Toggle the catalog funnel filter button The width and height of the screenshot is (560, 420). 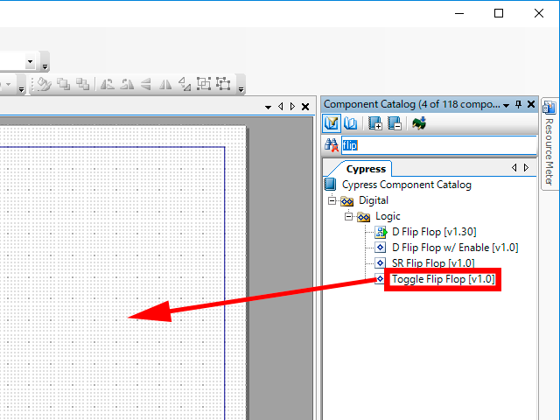pos(332,123)
